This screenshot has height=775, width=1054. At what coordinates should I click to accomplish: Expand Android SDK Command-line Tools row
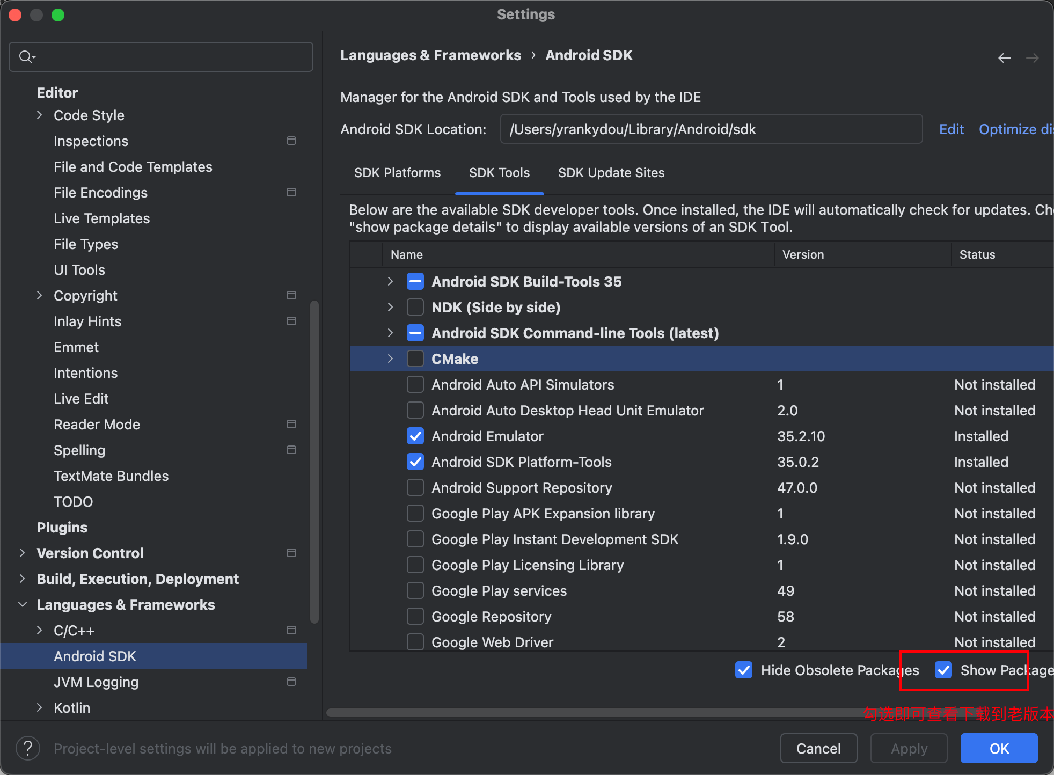[390, 333]
